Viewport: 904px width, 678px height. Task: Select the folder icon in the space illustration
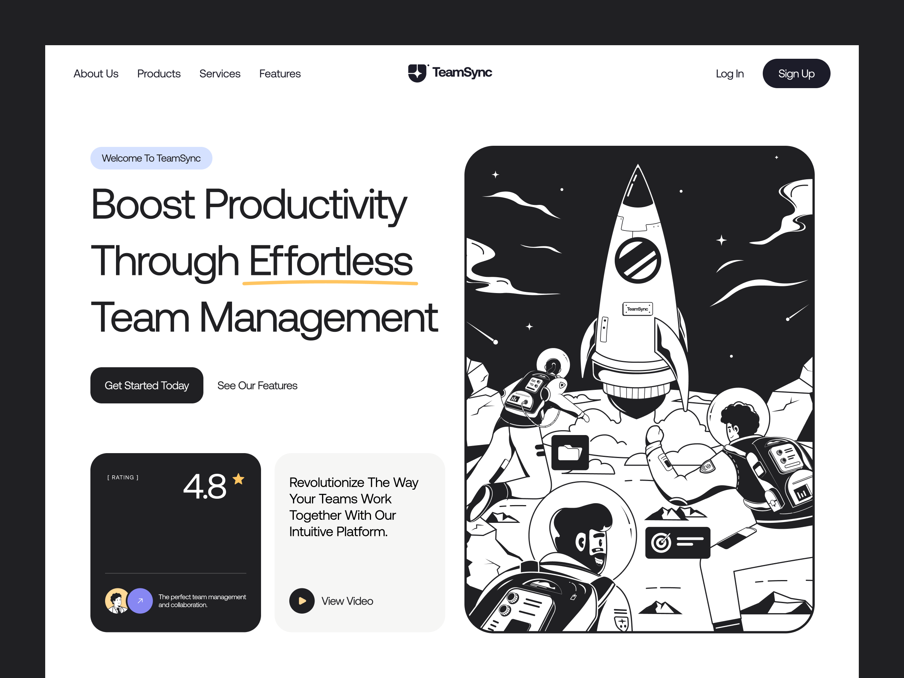(571, 454)
